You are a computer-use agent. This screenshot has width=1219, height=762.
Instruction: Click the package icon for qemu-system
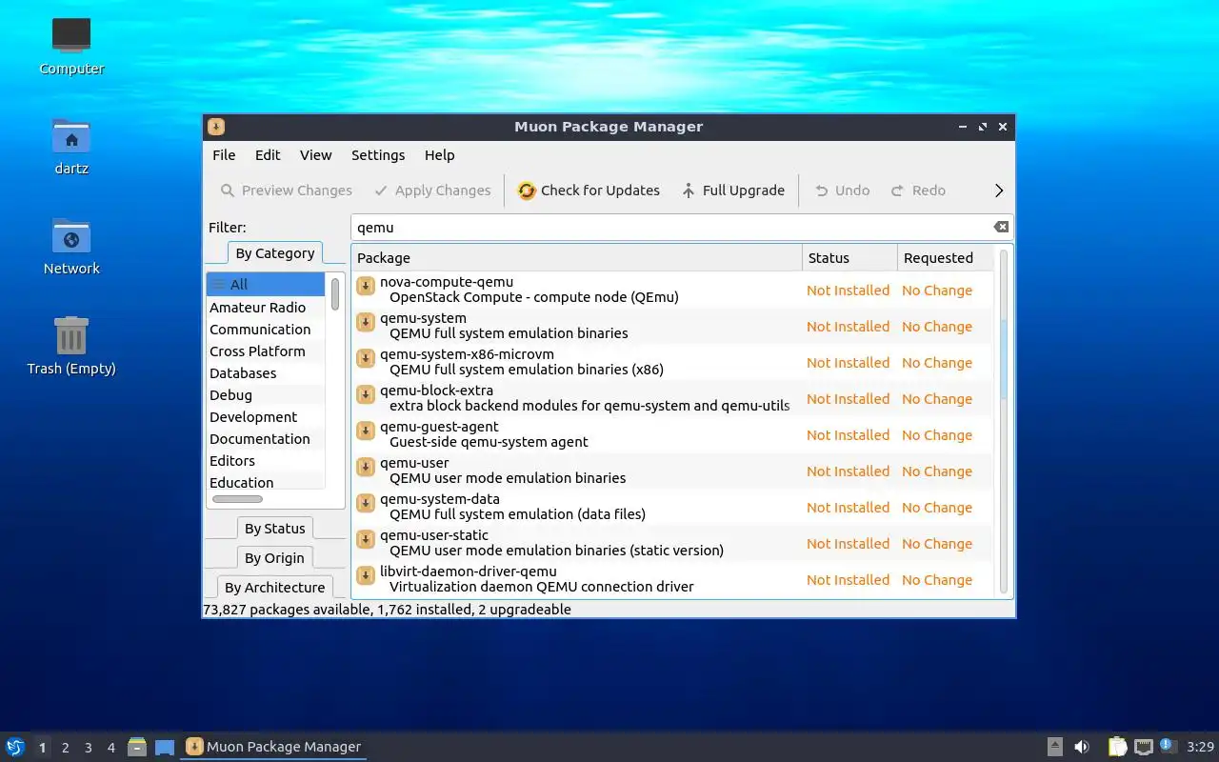tap(366, 322)
